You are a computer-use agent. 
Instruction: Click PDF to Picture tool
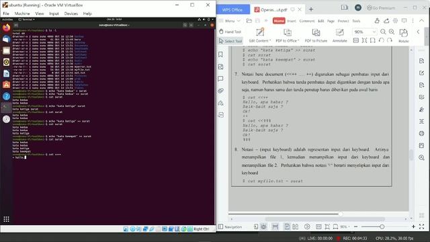[316, 36]
